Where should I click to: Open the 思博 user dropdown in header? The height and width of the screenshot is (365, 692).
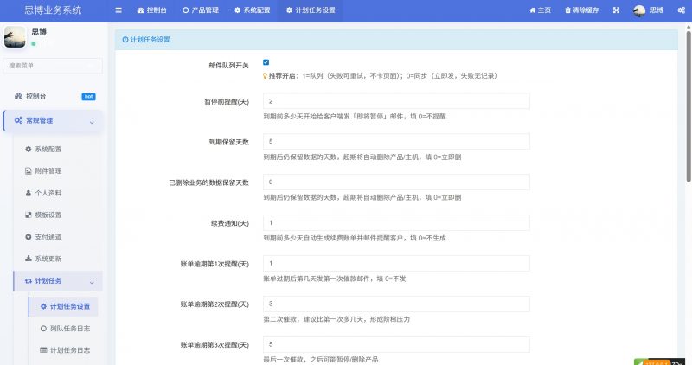pos(649,10)
